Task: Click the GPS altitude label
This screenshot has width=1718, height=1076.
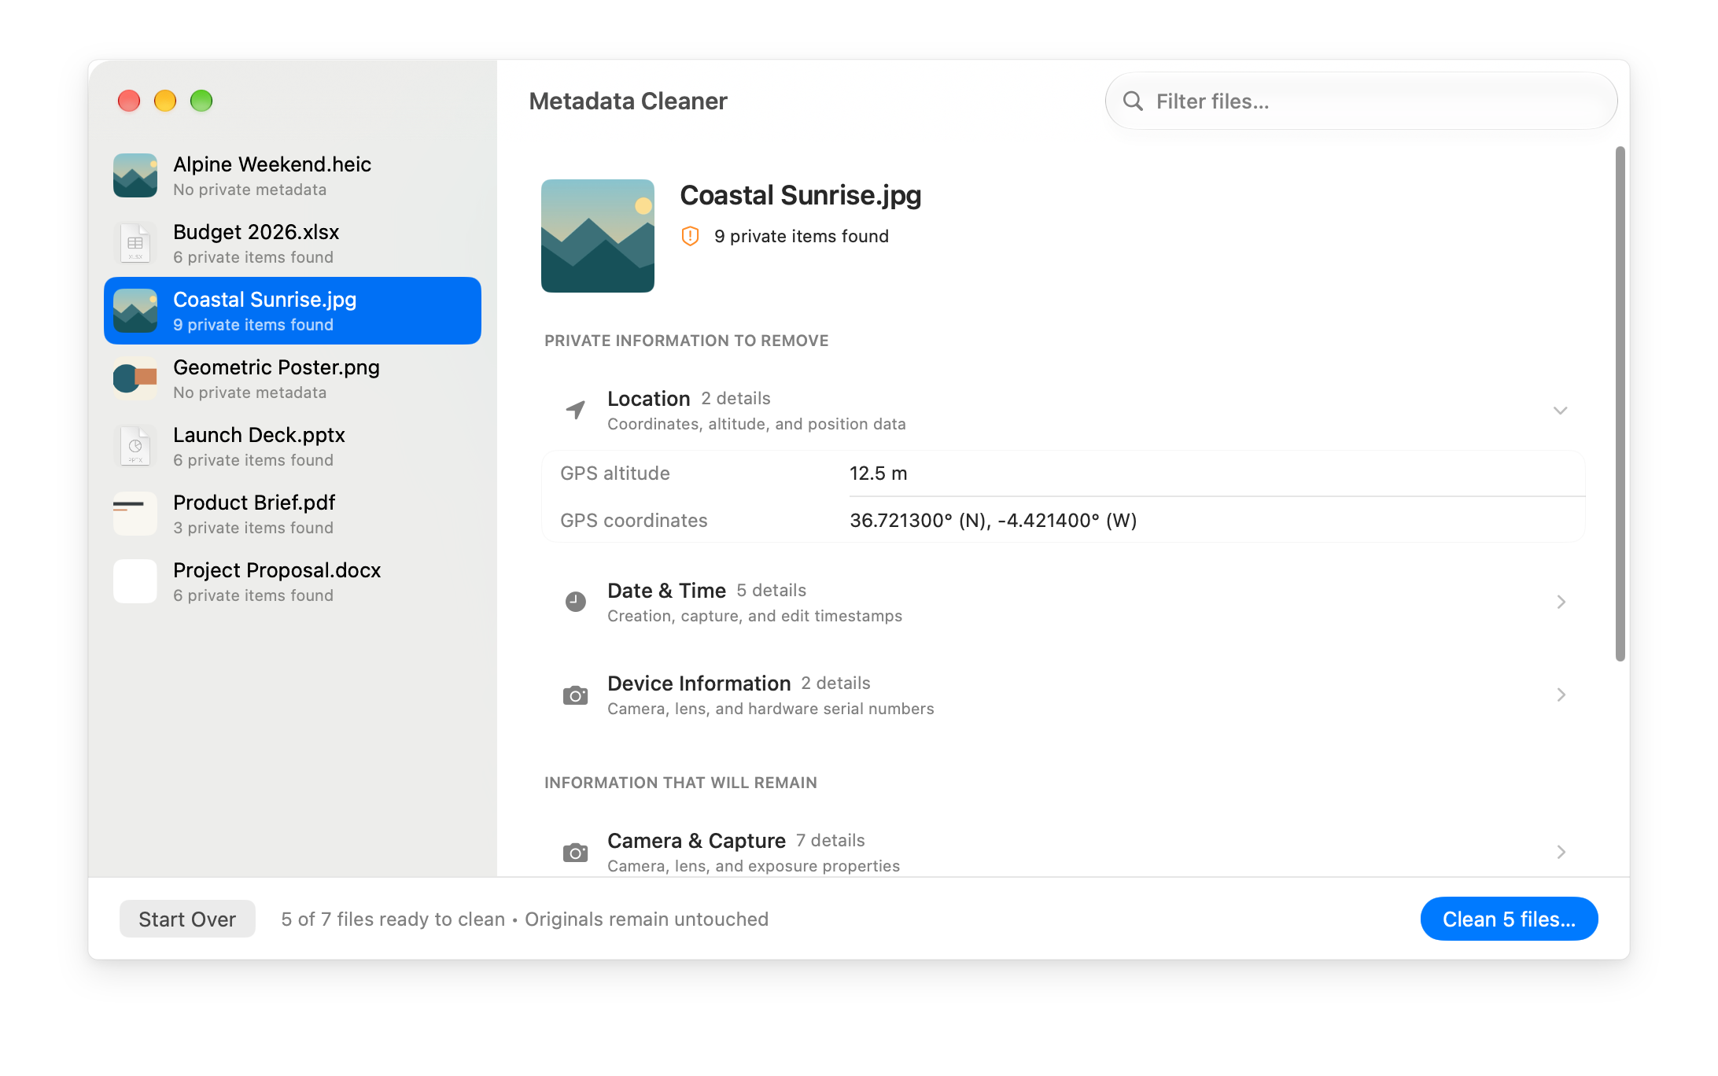Action: point(615,474)
